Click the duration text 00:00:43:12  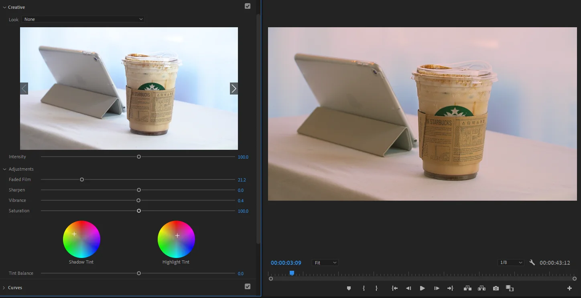pyautogui.click(x=555, y=263)
